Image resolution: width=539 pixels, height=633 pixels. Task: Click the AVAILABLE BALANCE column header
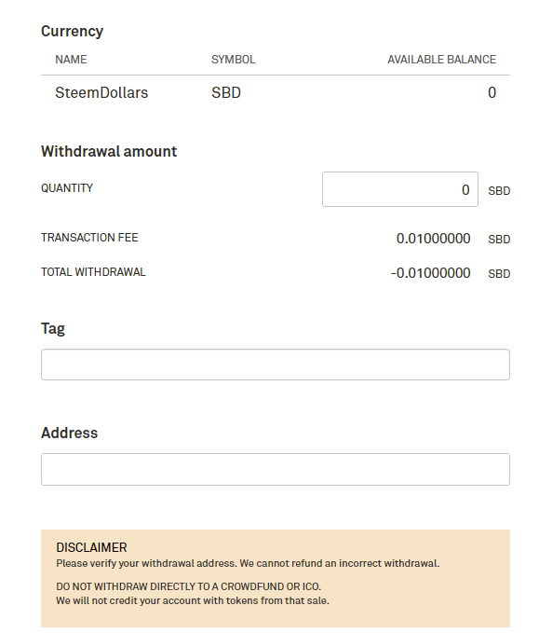click(x=442, y=60)
